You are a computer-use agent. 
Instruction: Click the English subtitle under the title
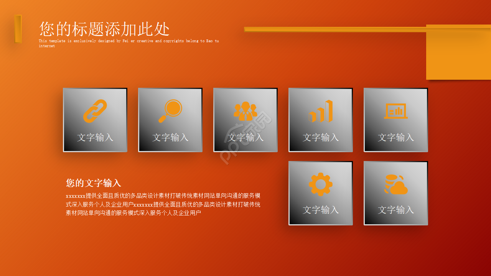tap(129, 43)
